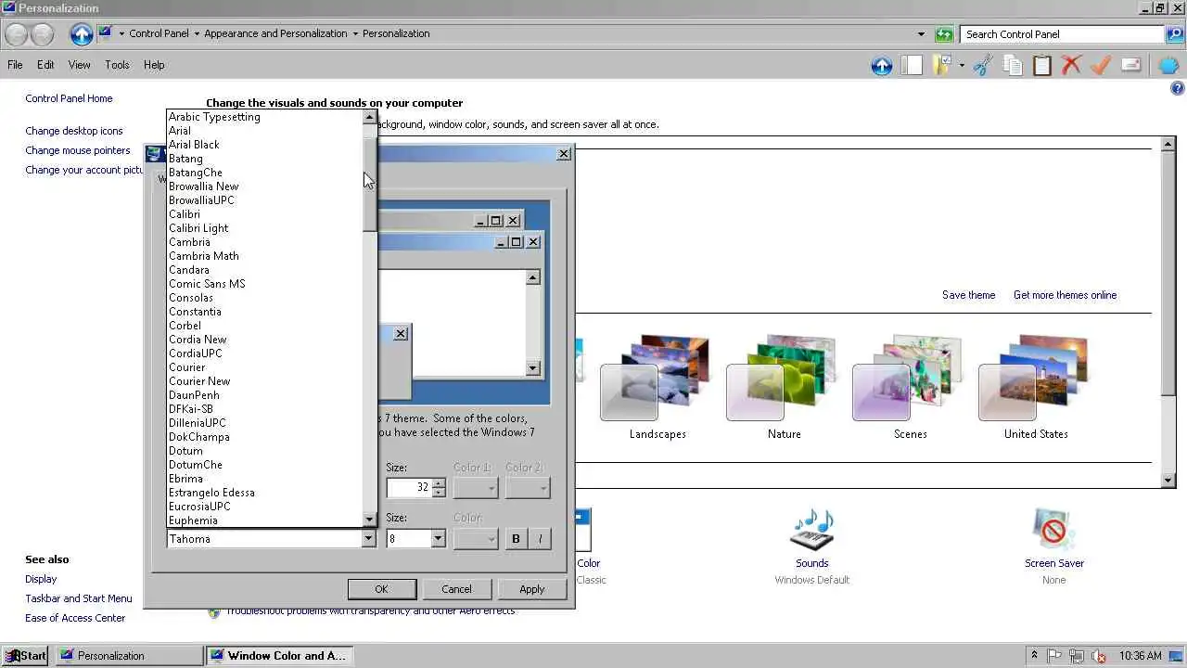This screenshot has height=668, width=1187.
Task: Click the OK button
Action: pyautogui.click(x=381, y=589)
